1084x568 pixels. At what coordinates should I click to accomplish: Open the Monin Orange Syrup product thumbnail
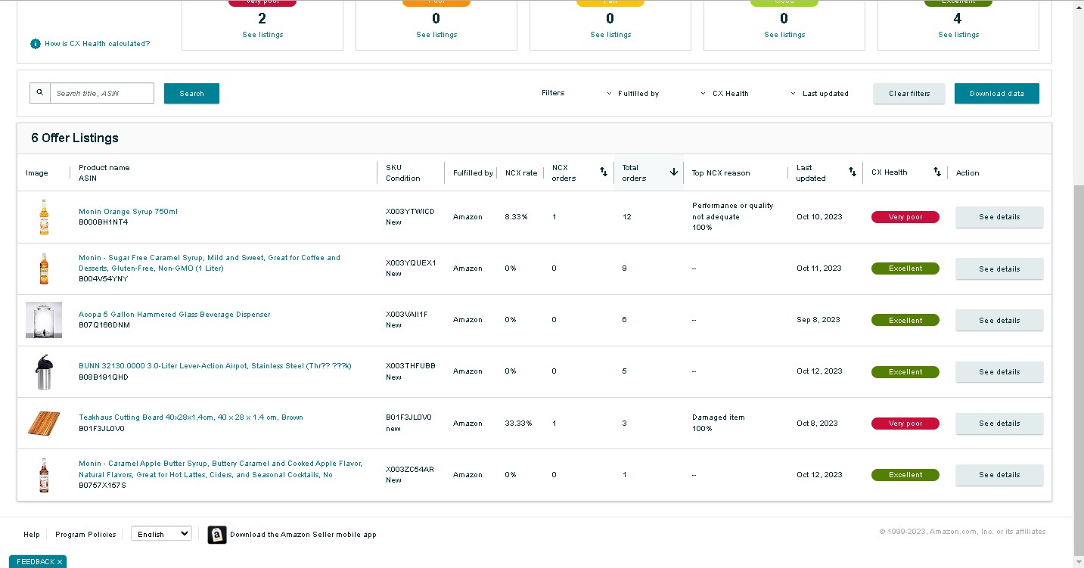coord(44,217)
